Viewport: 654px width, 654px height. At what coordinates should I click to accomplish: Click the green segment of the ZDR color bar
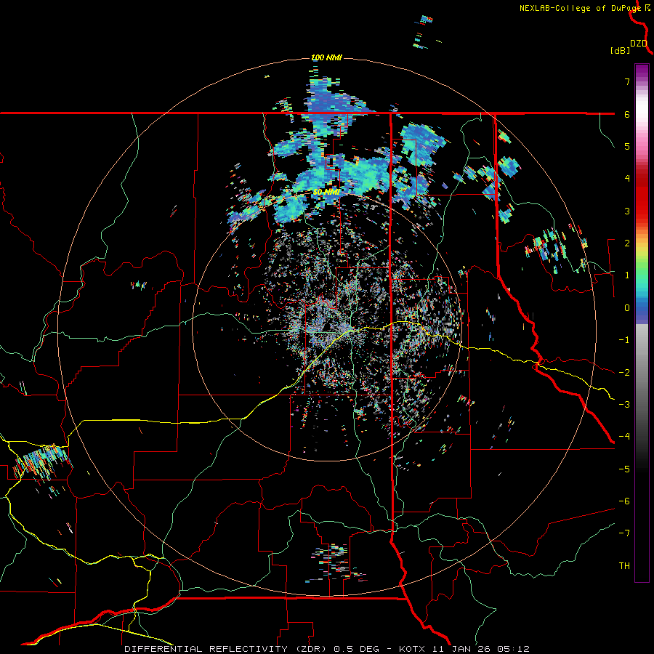[642, 271]
